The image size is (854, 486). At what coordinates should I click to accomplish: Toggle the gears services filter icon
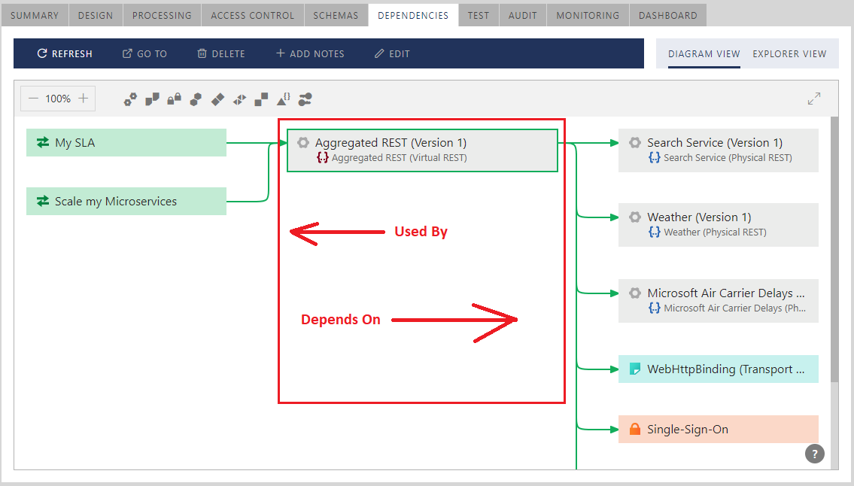click(131, 99)
